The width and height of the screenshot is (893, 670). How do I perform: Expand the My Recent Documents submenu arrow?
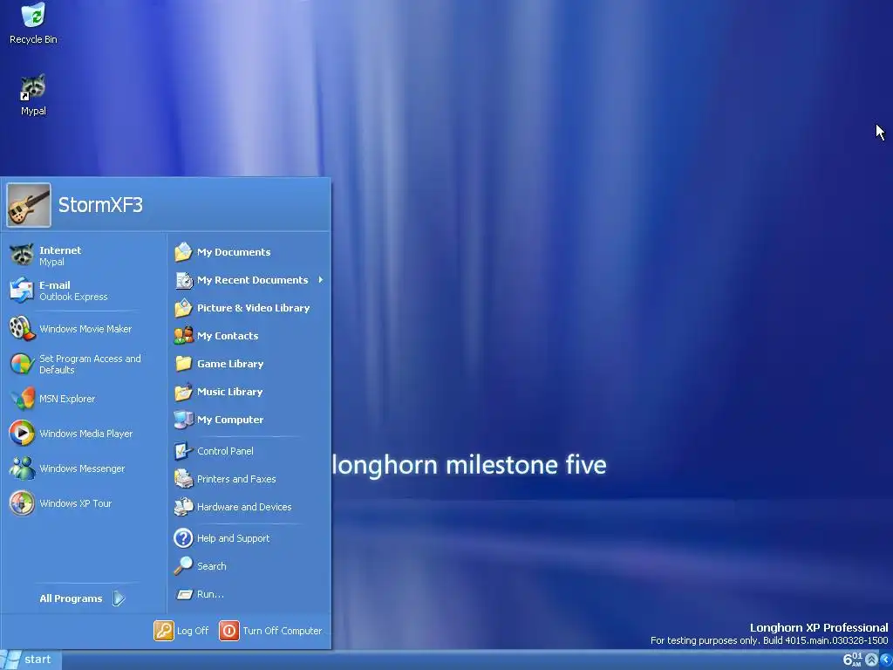click(321, 280)
